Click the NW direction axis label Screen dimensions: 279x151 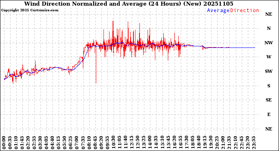[x=268, y=43]
